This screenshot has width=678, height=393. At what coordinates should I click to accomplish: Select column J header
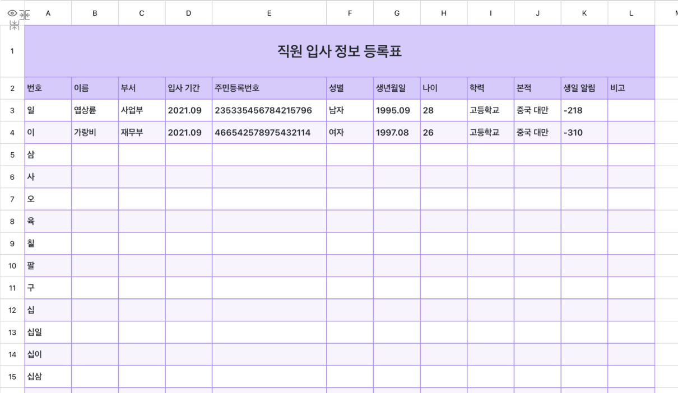[537, 13]
